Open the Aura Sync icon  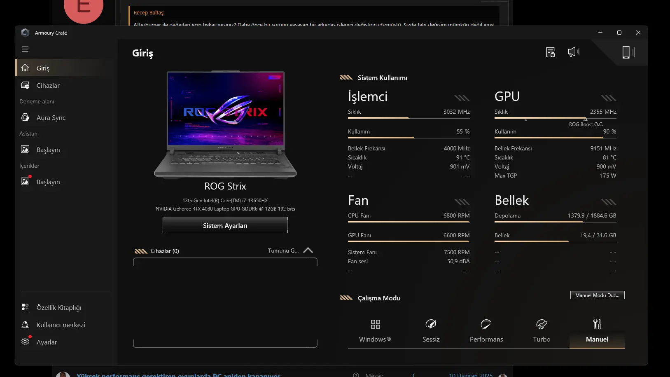click(x=25, y=117)
